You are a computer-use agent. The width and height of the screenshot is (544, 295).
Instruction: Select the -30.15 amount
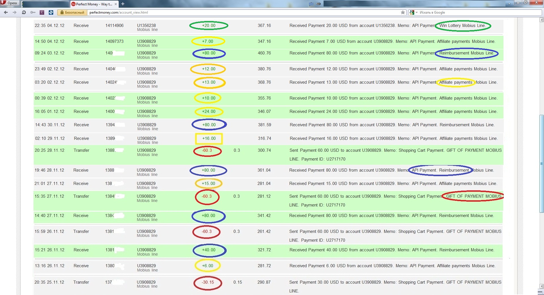click(208, 282)
